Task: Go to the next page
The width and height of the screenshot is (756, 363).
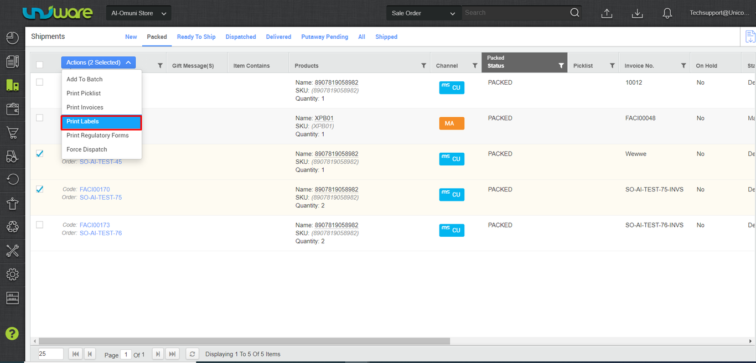Action: point(158,354)
